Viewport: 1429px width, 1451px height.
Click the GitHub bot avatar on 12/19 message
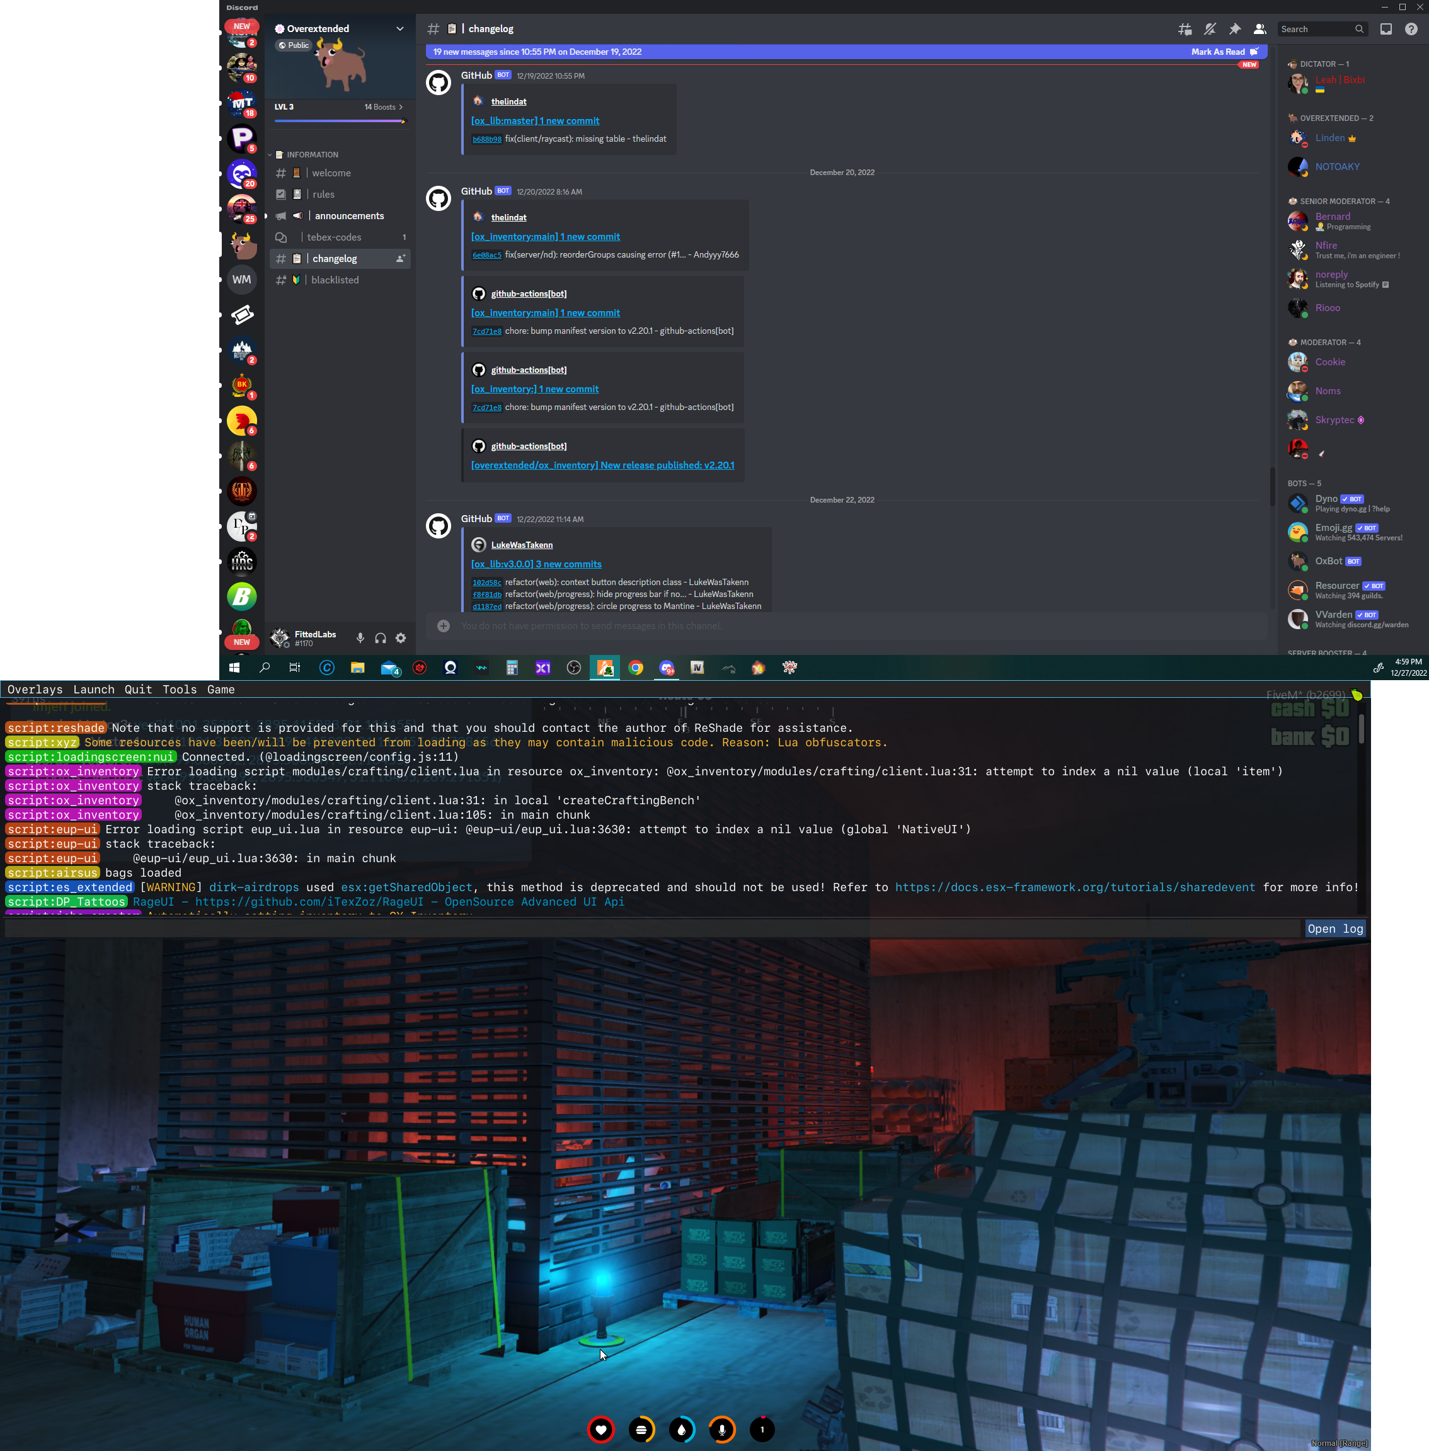click(x=439, y=83)
